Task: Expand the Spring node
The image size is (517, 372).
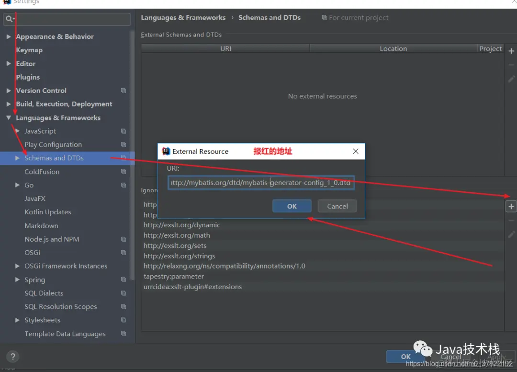Action: (x=17, y=279)
